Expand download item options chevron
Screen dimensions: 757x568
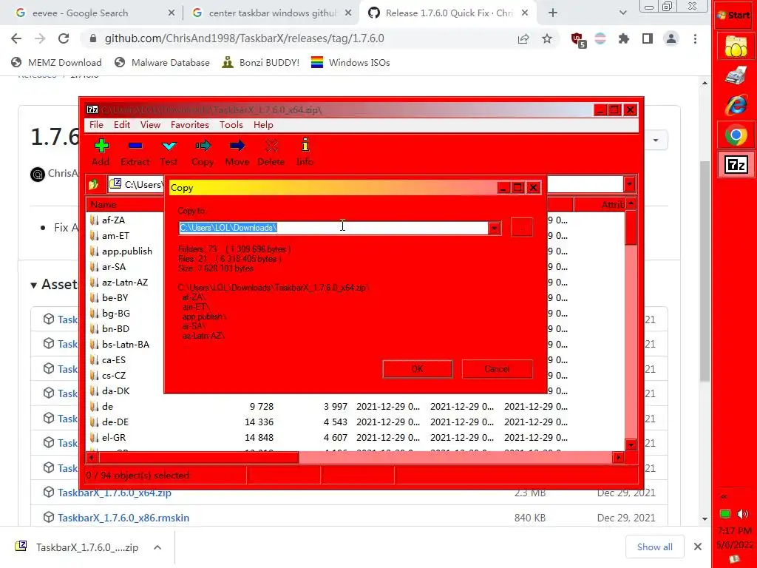pos(157,547)
